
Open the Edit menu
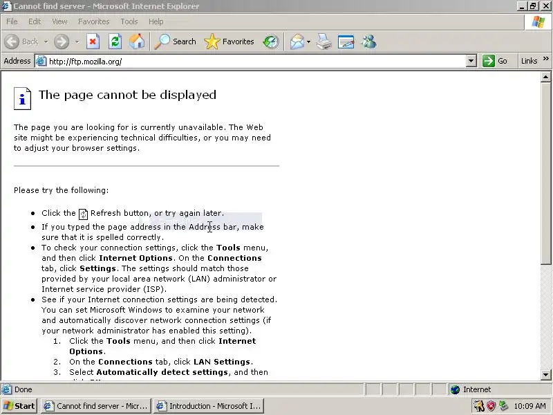(x=35, y=21)
